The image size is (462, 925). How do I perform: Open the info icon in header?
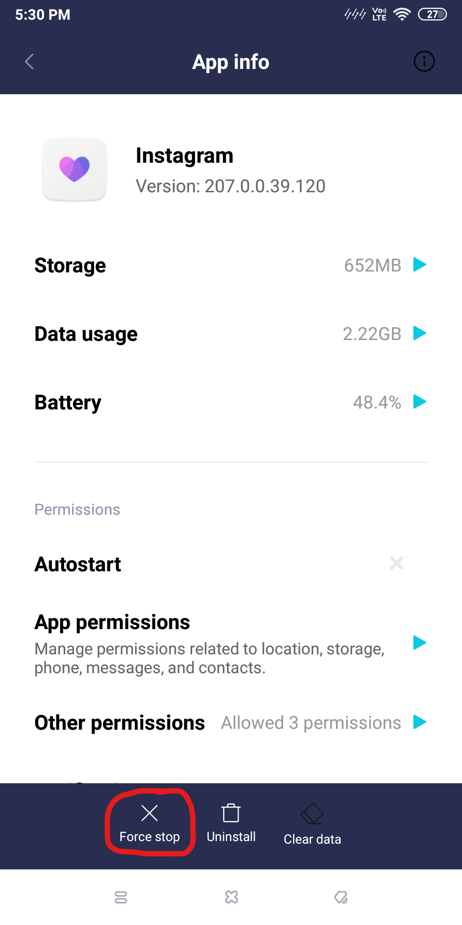[x=424, y=62]
